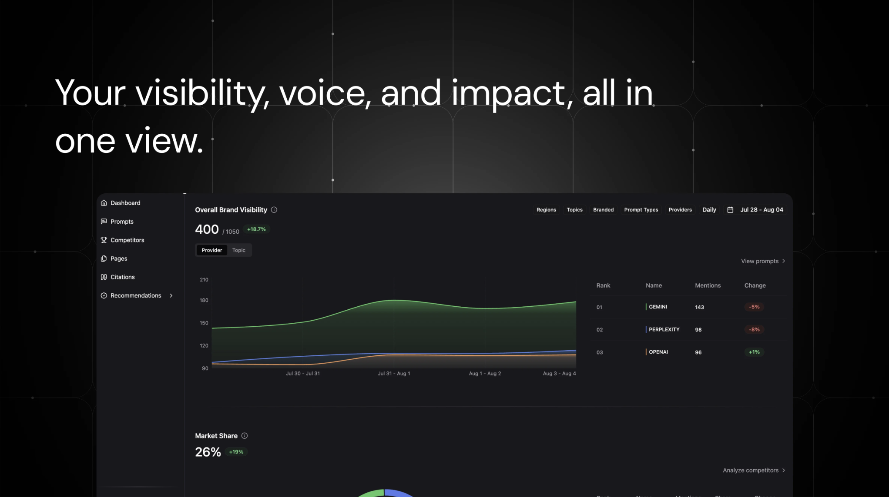Screen dimensions: 889x497
Task: Click info icon beside Overall Brand Visibility
Action: pos(274,210)
